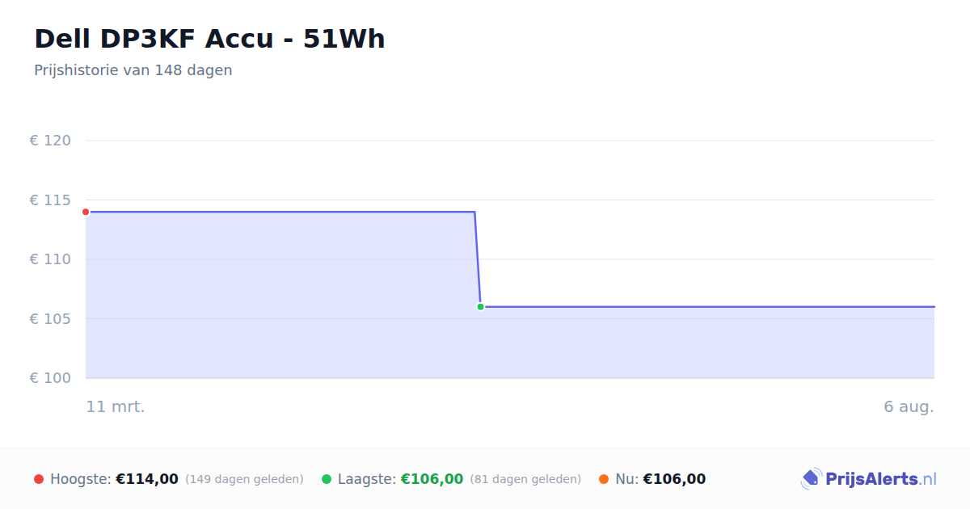970x509 pixels.
Task: Click the Laagste €106,00 value
Action: coord(432,479)
